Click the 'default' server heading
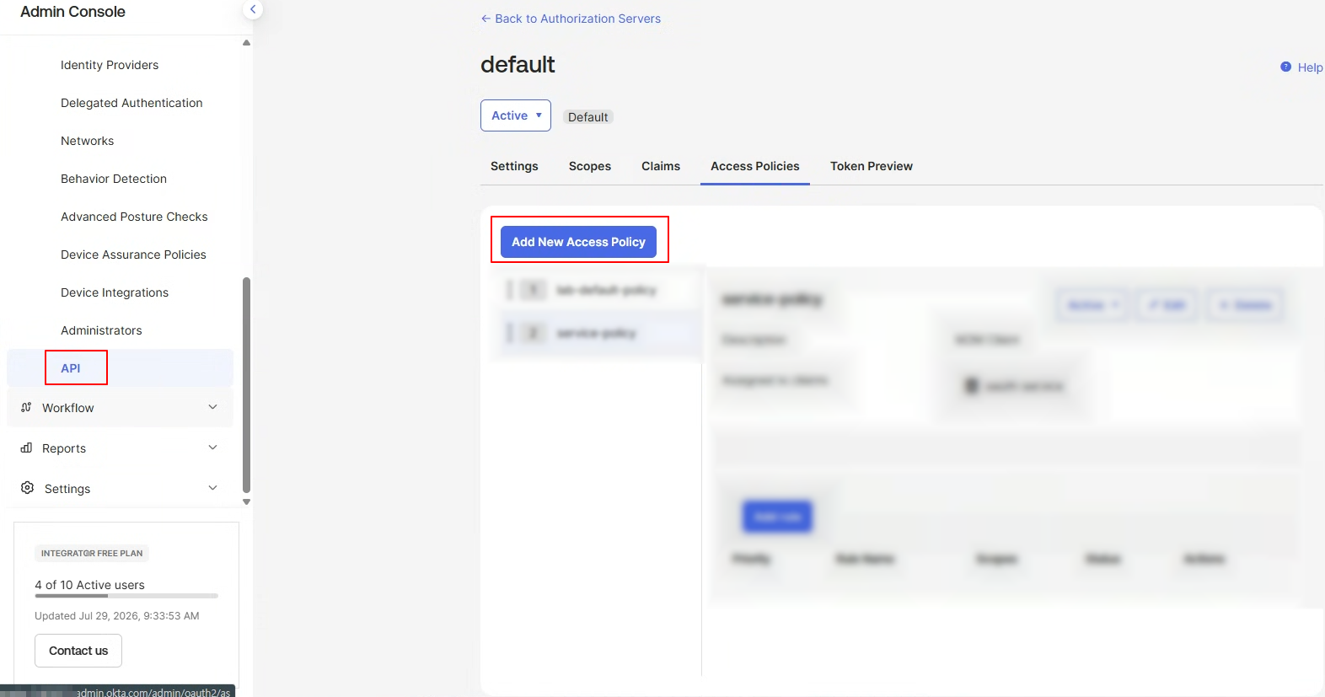The height and width of the screenshot is (697, 1325). click(518, 65)
